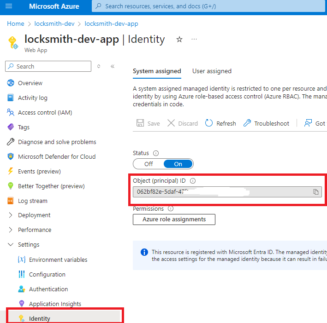
Task: Click the Events (preview) lightning icon
Action: pos(11,171)
